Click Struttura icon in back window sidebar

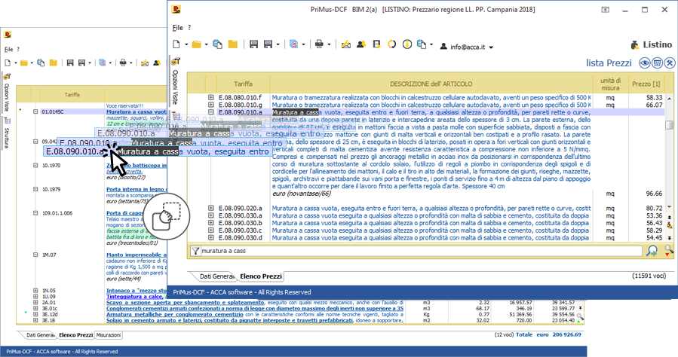pyautogui.click(x=7, y=122)
